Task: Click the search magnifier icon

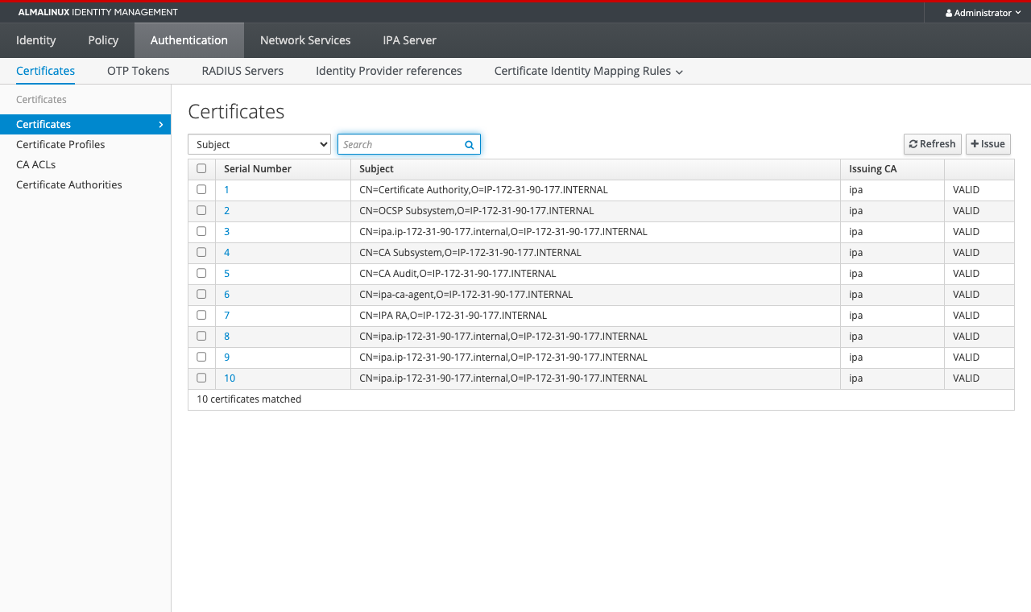Action: (469, 145)
